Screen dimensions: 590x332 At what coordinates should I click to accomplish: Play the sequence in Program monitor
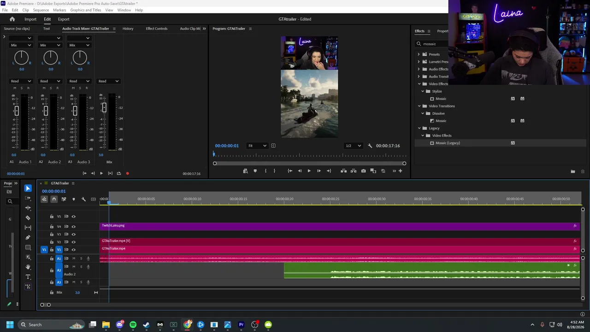(309, 171)
